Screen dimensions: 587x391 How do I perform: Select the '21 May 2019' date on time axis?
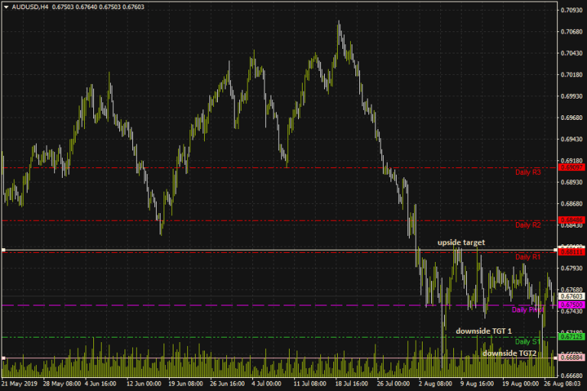coord(19,383)
